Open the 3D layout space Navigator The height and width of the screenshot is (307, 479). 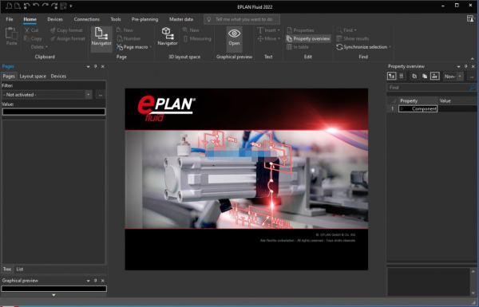pyautogui.click(x=167, y=37)
